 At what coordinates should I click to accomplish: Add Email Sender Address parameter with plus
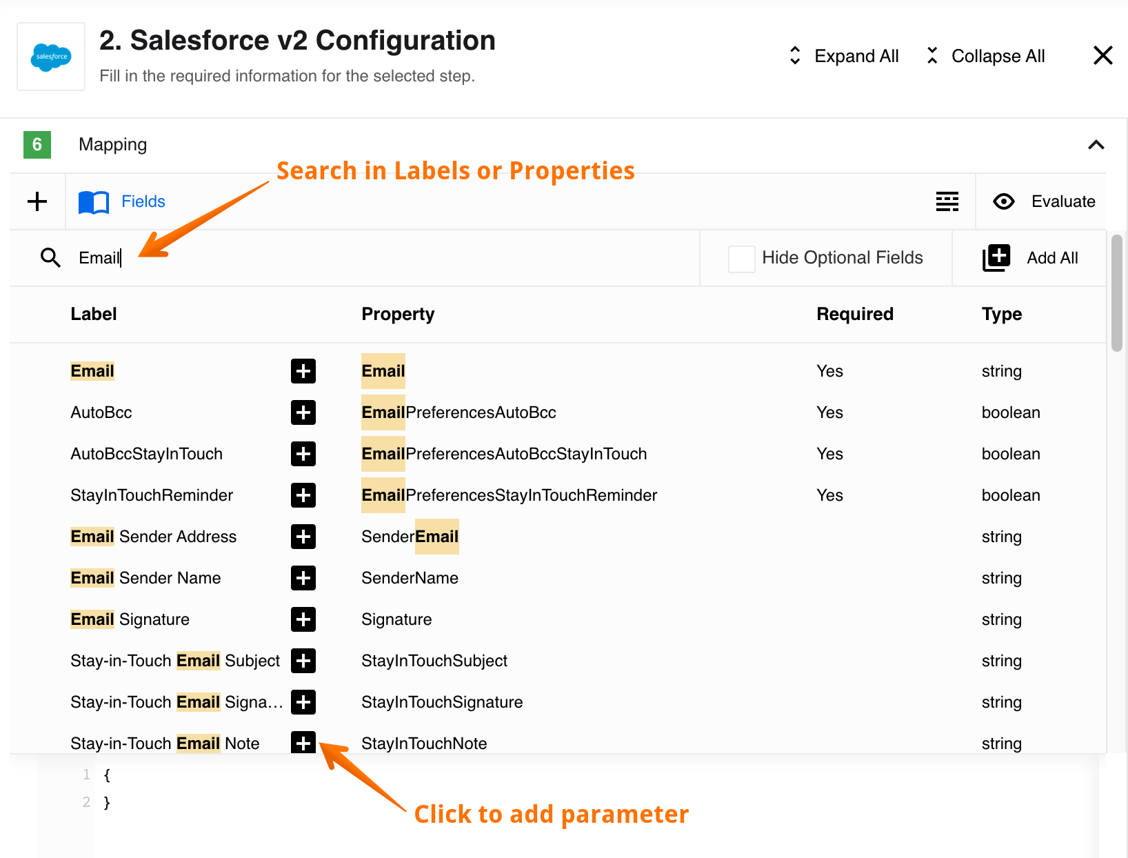[x=303, y=537]
